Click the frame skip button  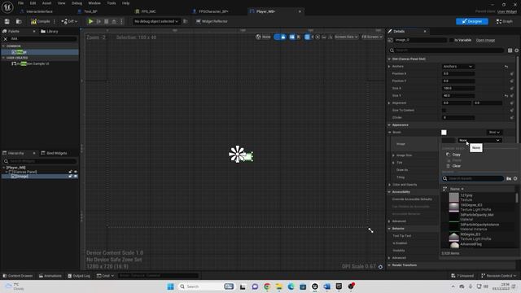[99, 21]
